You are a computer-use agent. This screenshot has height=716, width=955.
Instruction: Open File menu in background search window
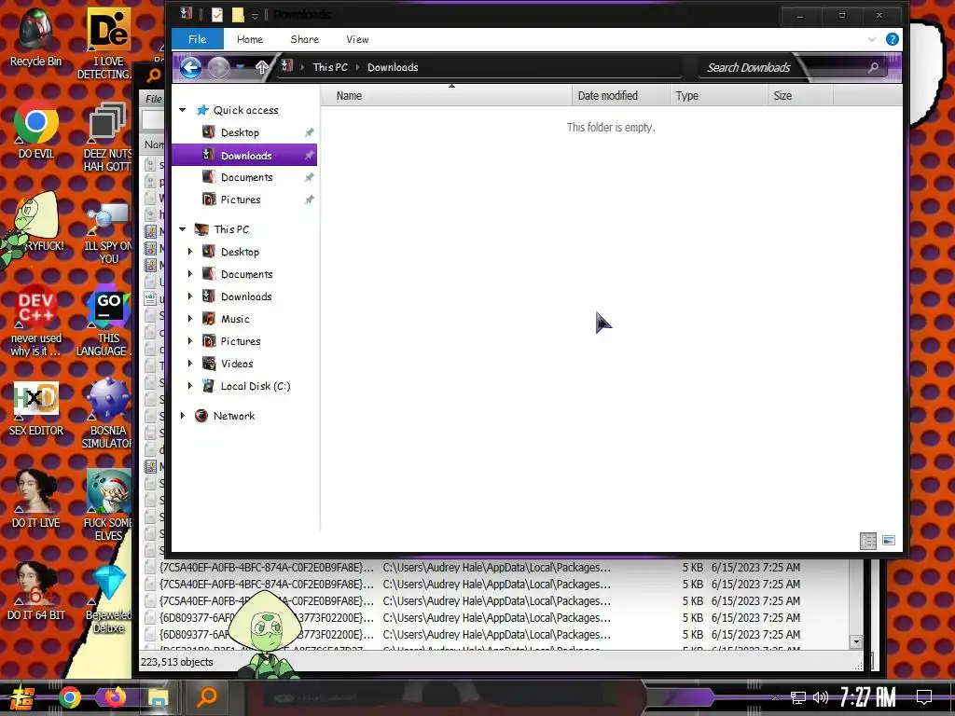pos(154,99)
